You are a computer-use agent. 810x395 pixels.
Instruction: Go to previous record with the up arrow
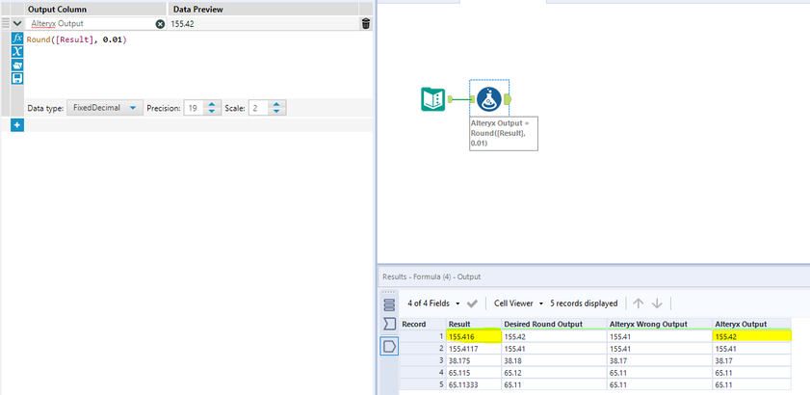(x=639, y=303)
